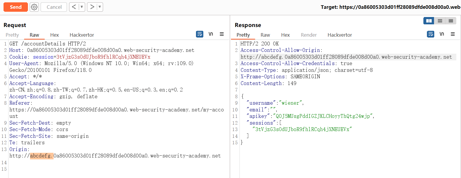Viewport: 461px width, 178px height.
Task: Open the Repeater settings gear icon
Action: [34, 7]
